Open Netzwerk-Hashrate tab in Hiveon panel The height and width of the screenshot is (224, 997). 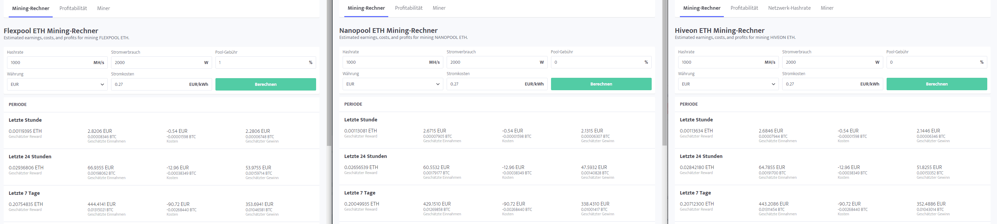[789, 8]
